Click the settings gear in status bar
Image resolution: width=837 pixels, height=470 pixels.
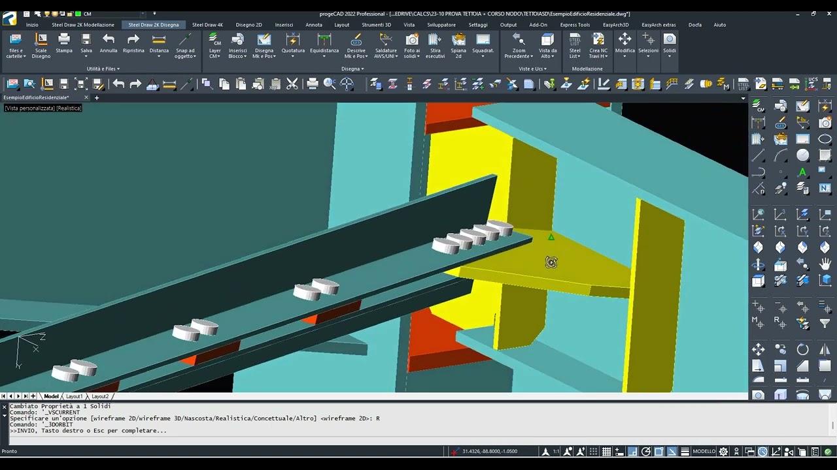(x=723, y=452)
